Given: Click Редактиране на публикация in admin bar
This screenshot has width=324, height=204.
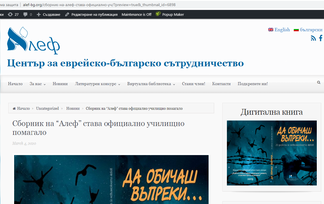Looking at the screenshot, I should [91, 14].
